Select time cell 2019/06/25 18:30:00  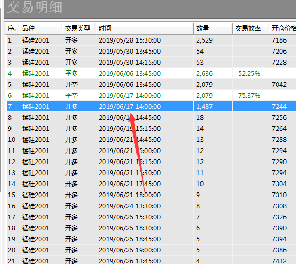[130, 228]
